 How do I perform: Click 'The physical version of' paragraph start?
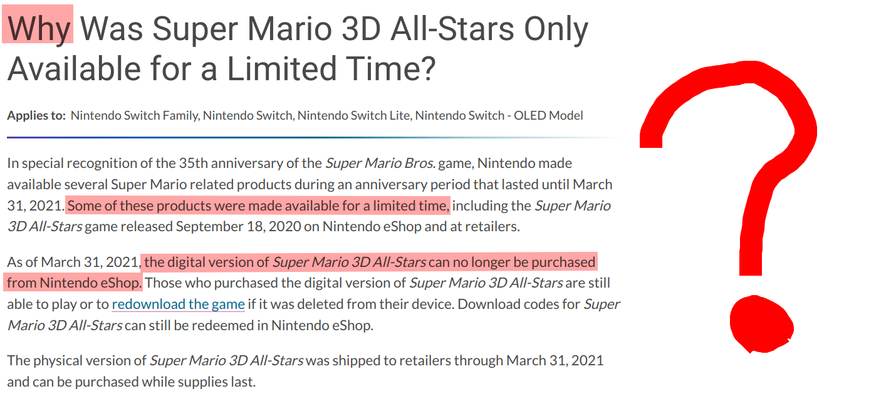point(76,361)
